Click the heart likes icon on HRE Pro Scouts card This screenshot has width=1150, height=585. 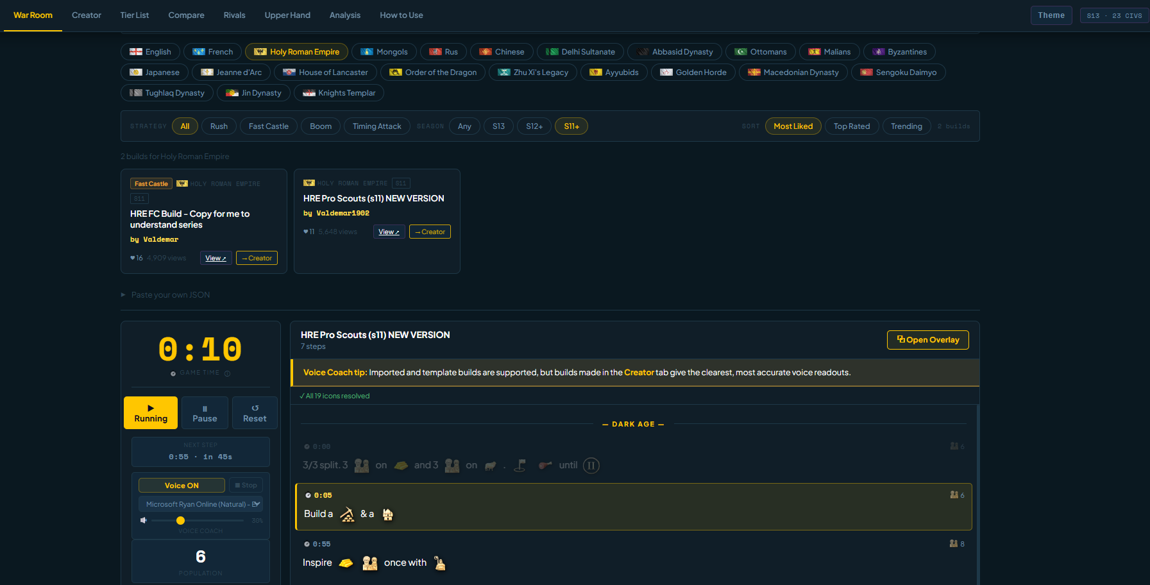[x=306, y=232]
